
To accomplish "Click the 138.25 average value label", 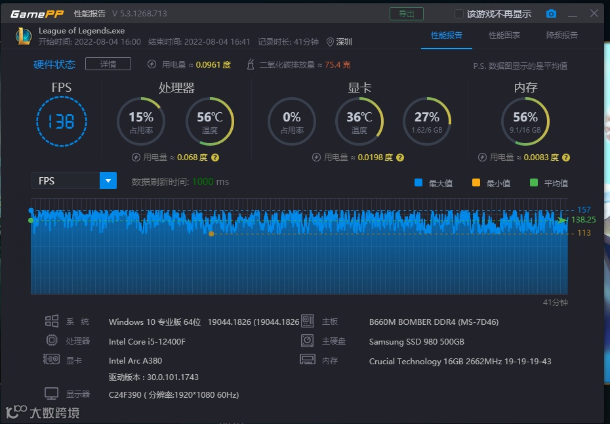I will click(x=584, y=220).
